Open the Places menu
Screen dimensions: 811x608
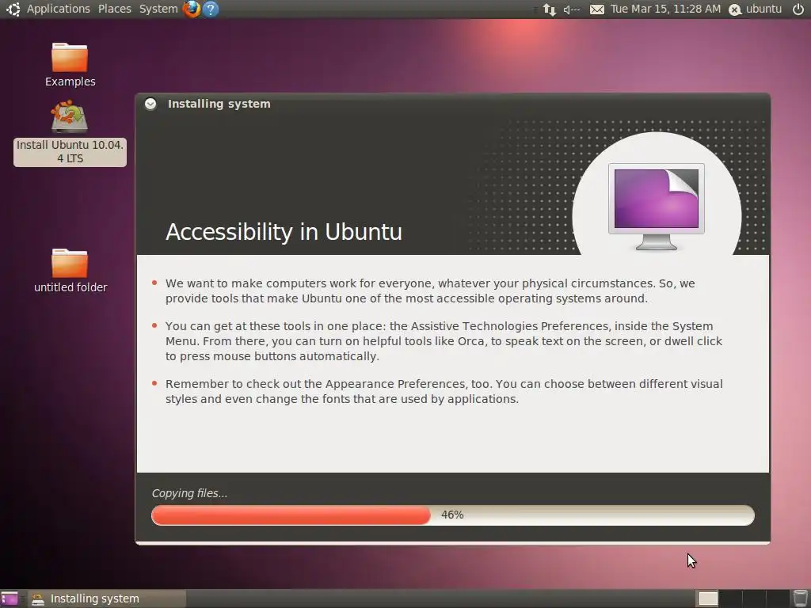point(114,9)
